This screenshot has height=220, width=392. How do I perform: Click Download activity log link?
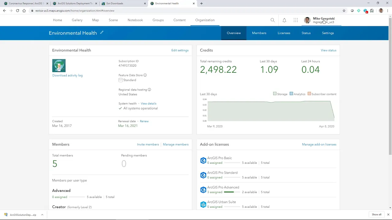pos(67,75)
